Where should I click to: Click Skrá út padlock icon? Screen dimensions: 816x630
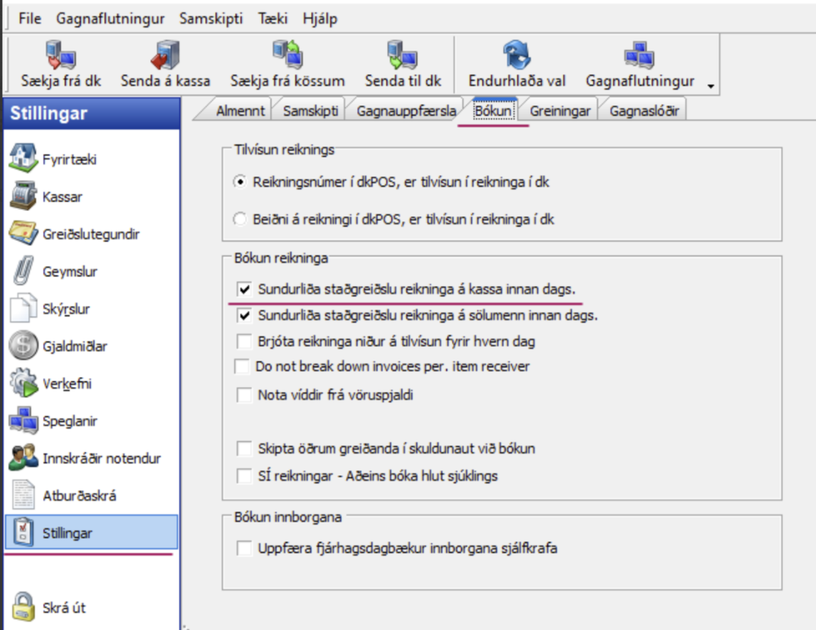coord(24,608)
